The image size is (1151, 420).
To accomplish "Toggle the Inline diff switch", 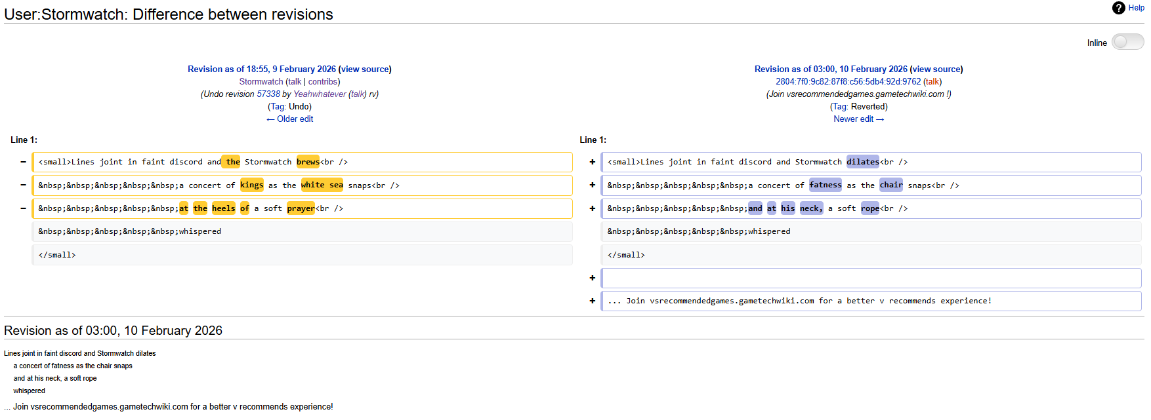I will point(1127,42).
